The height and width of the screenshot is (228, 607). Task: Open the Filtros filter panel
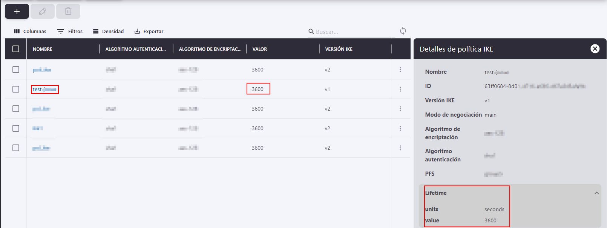(70, 31)
